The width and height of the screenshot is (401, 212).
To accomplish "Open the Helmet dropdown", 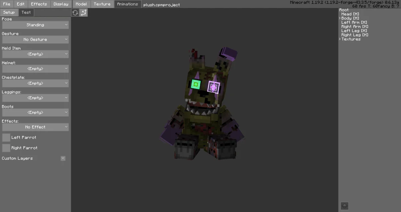I will pos(35,69).
